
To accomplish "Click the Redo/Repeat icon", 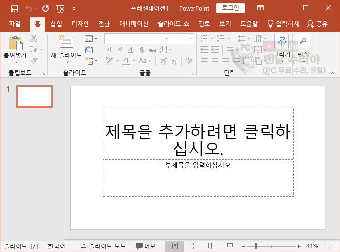I will [45, 8].
